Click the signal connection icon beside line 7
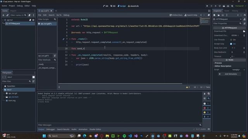The height and width of the screenshot is (139, 248). click(64, 39)
